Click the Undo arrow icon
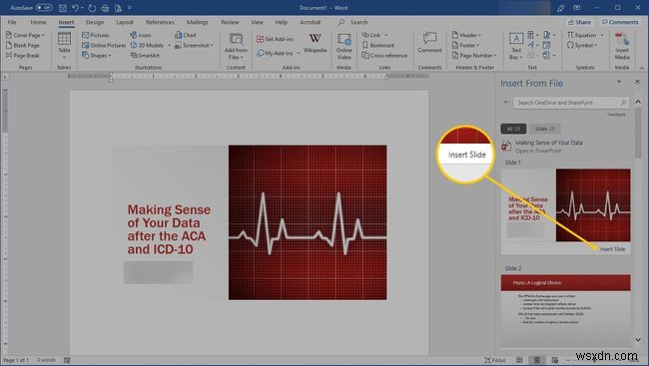This screenshot has width=649, height=366. (75, 8)
